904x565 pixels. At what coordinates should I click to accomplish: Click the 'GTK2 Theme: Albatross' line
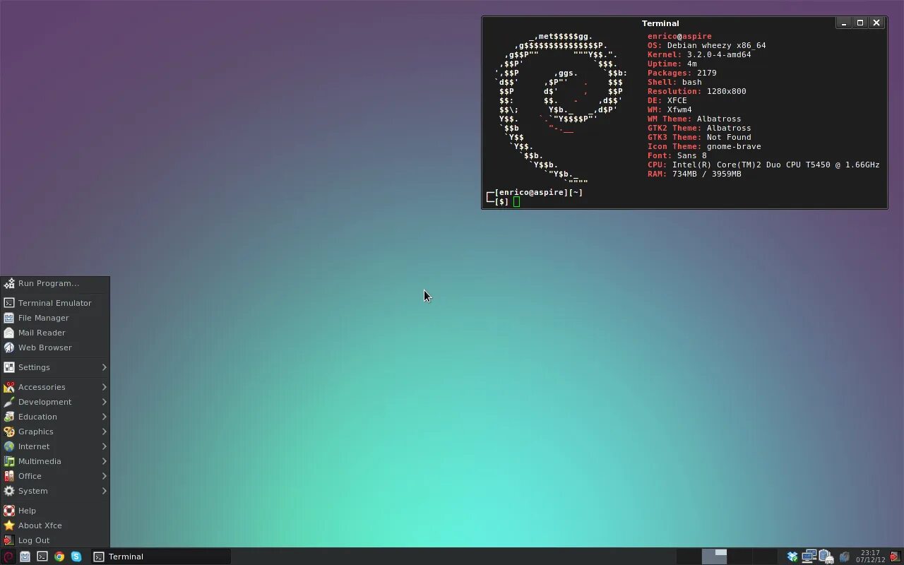(699, 128)
